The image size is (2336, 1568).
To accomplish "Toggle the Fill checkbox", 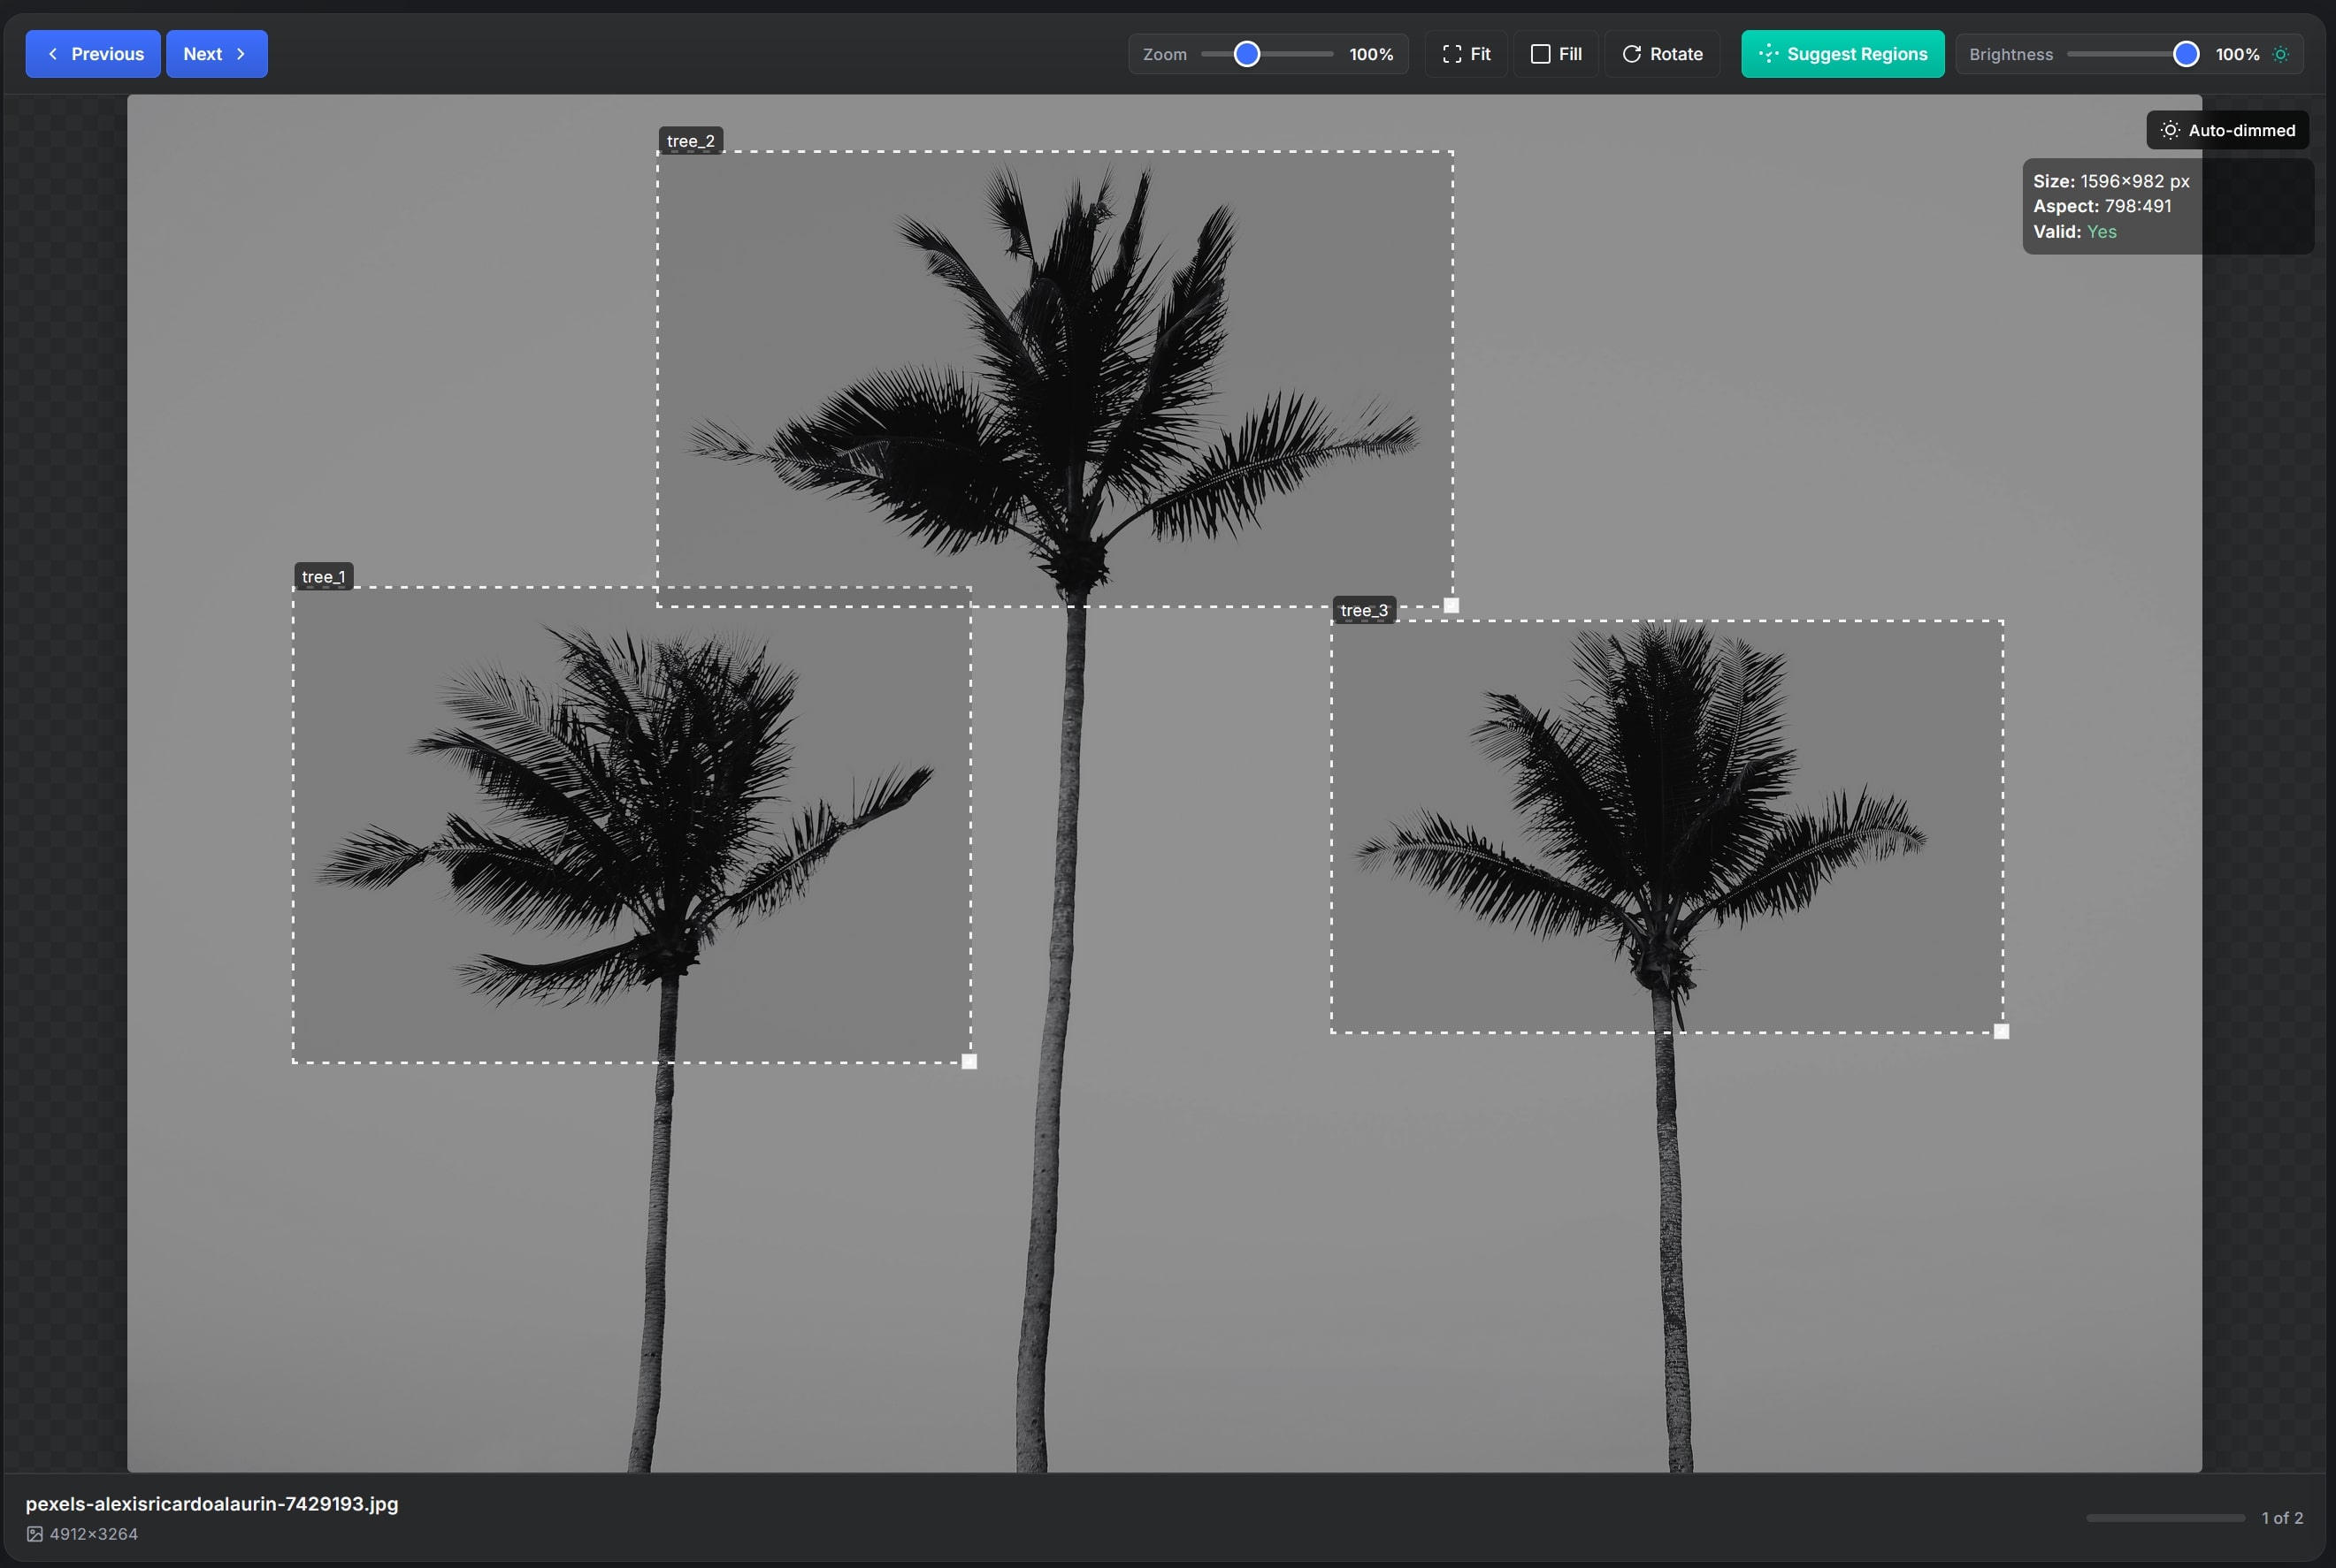I will (x=1541, y=54).
